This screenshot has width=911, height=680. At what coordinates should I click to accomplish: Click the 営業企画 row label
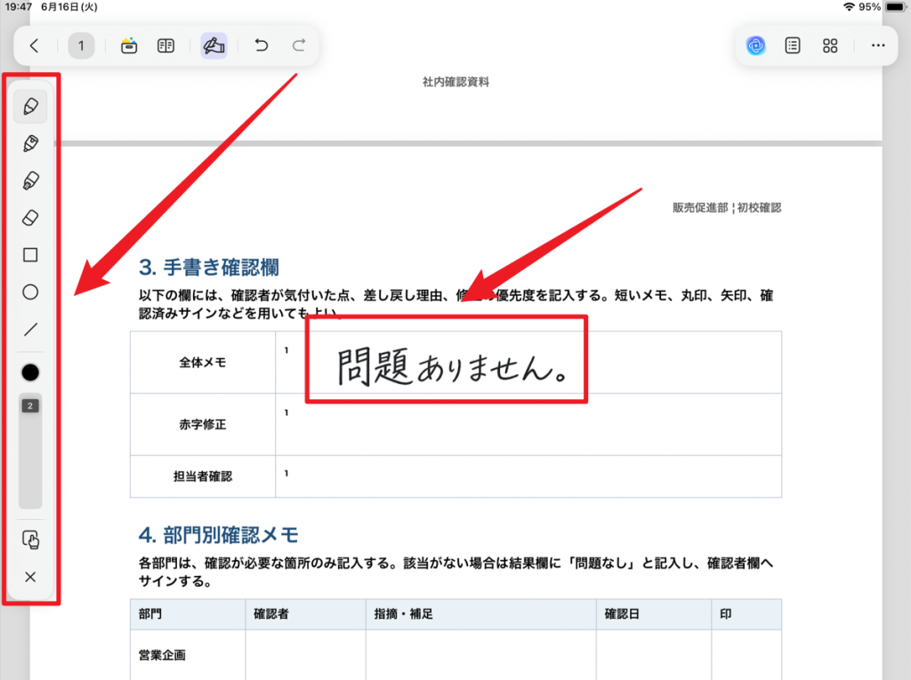click(162, 655)
